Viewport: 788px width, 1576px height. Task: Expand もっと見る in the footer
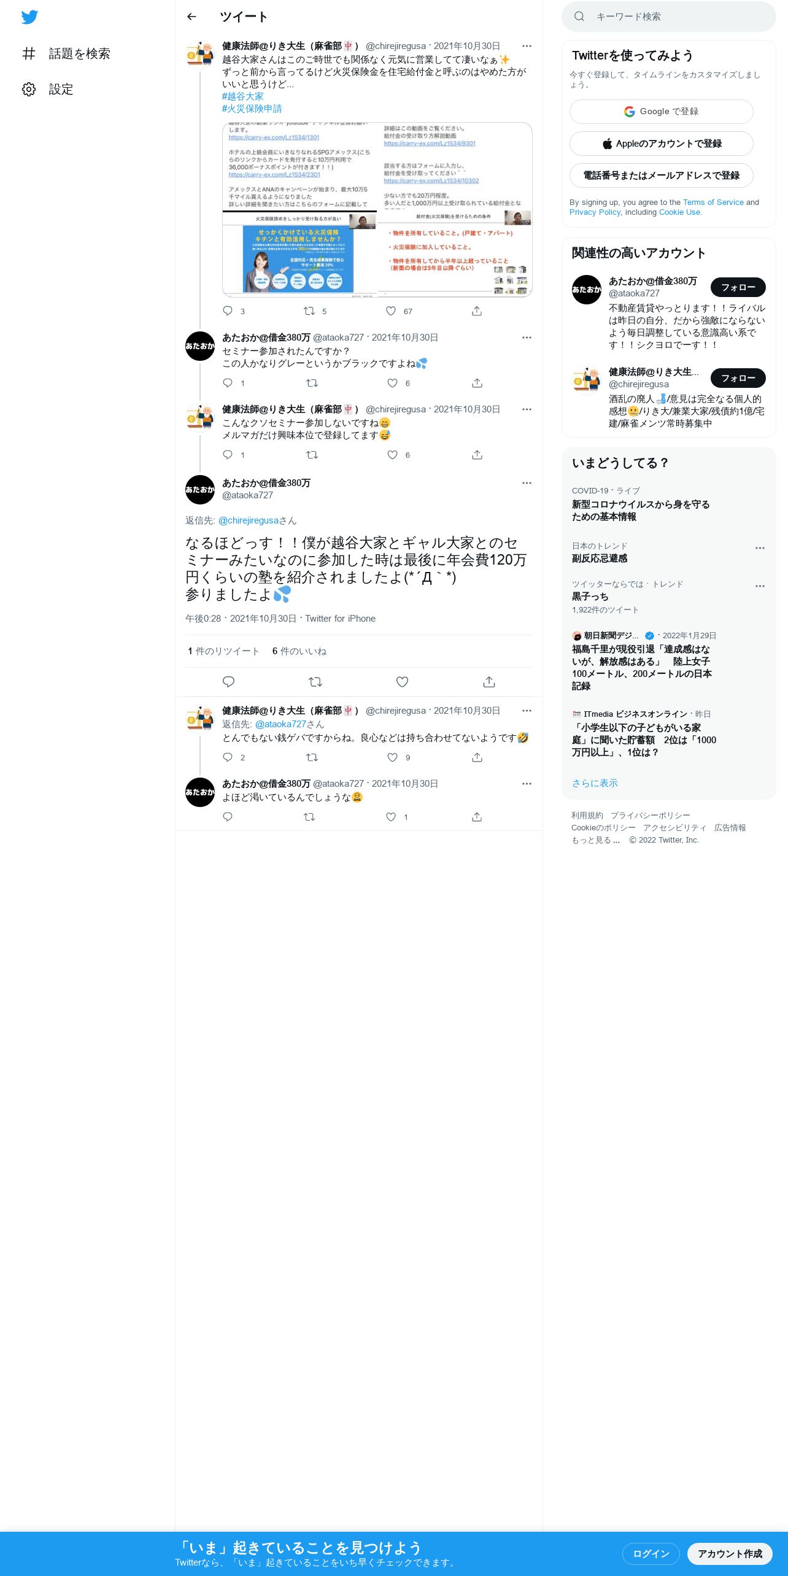click(595, 840)
